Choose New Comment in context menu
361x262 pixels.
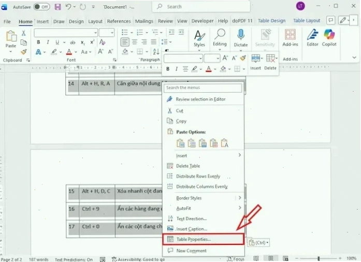point(204,251)
